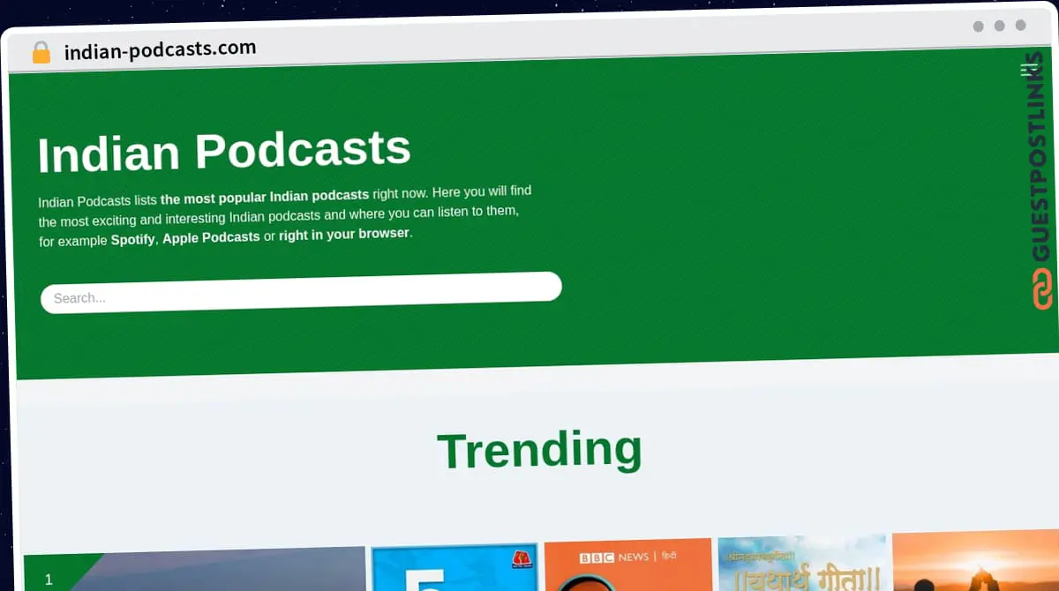
Task: Click the BBC News logo on the podcast thumbnail
Action: pos(597,557)
